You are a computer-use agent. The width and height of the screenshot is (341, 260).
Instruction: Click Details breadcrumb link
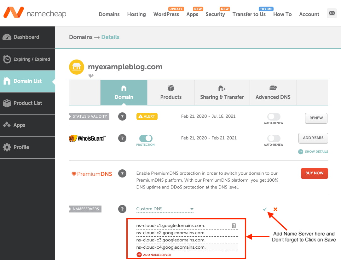click(110, 37)
